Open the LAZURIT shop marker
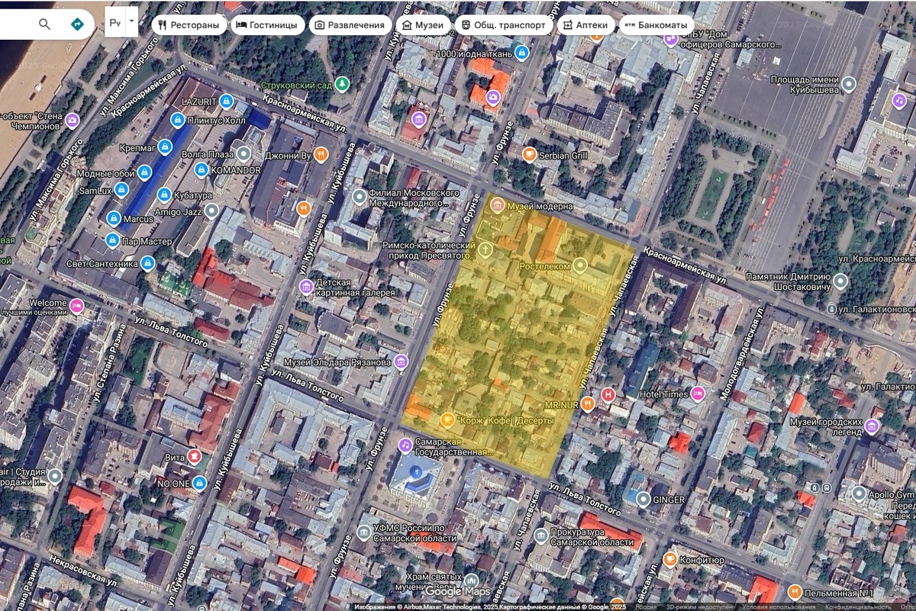 [x=226, y=101]
